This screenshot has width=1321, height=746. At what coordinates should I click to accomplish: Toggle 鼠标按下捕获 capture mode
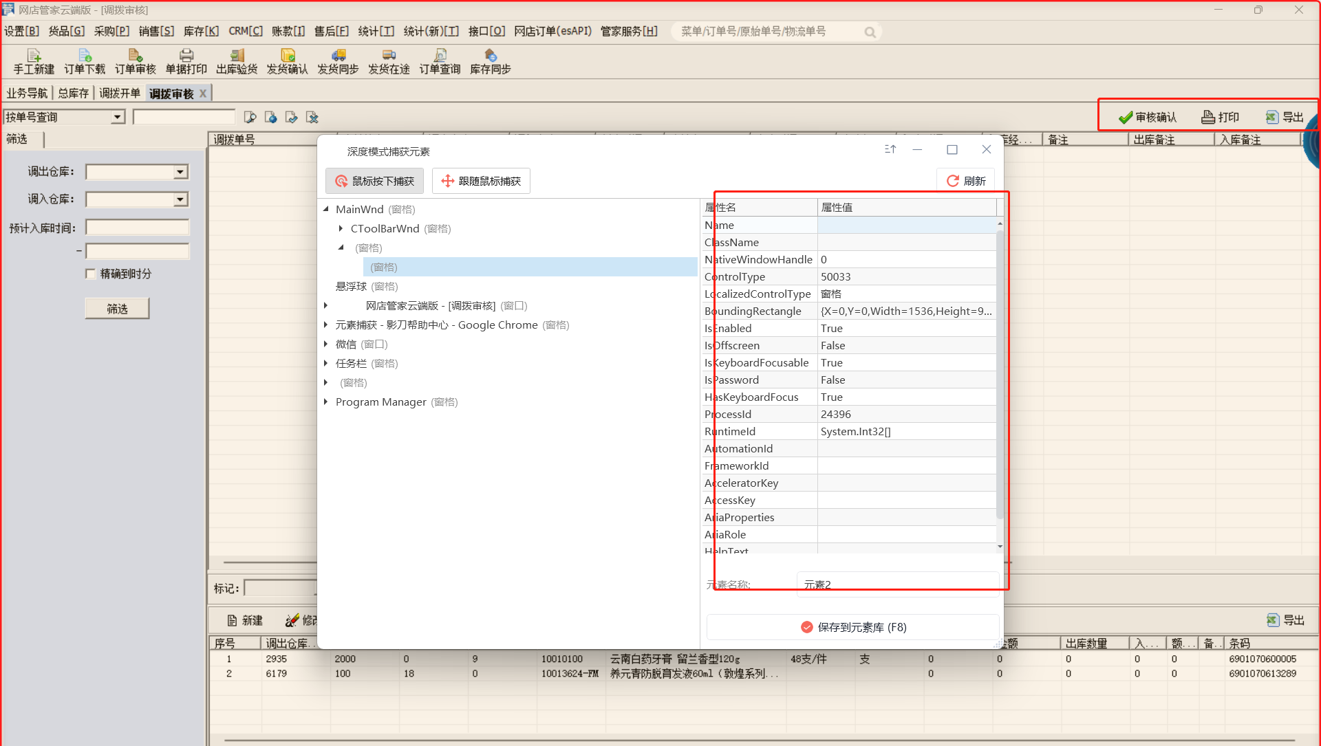pyautogui.click(x=375, y=181)
